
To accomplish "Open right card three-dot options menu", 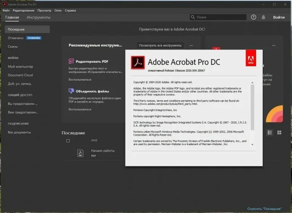I will click(x=274, y=46).
